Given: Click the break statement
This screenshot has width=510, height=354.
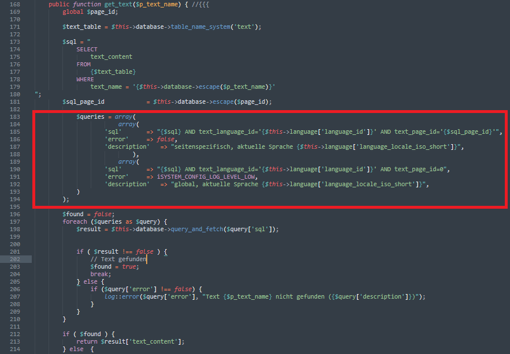Looking at the screenshot, I should pos(100,274).
